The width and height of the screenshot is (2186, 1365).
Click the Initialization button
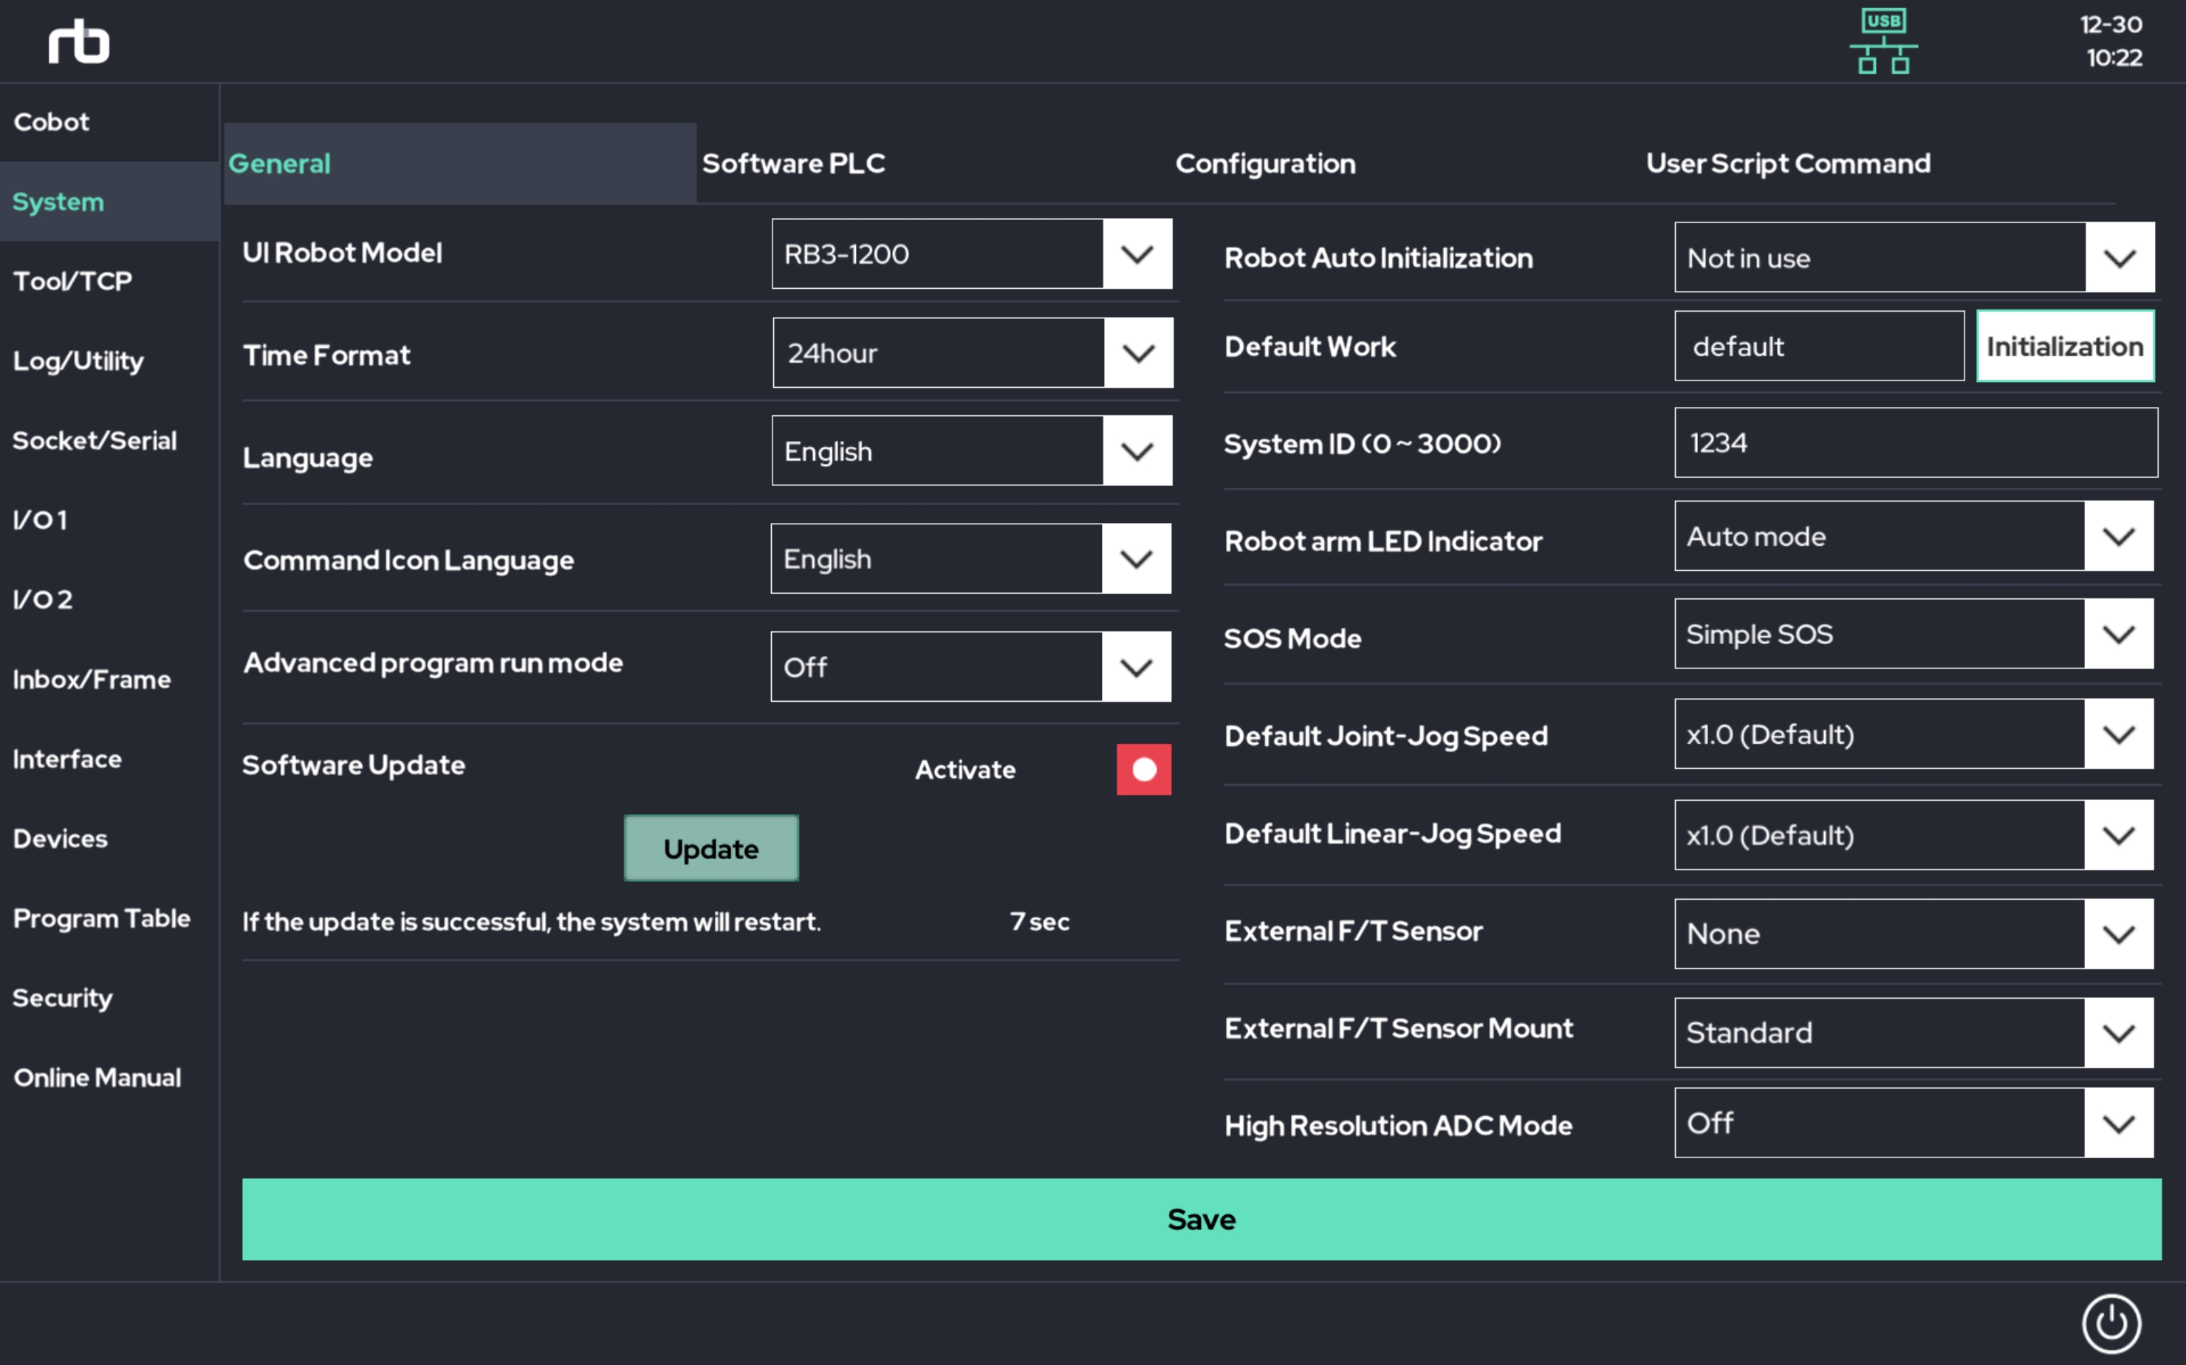2064,346
